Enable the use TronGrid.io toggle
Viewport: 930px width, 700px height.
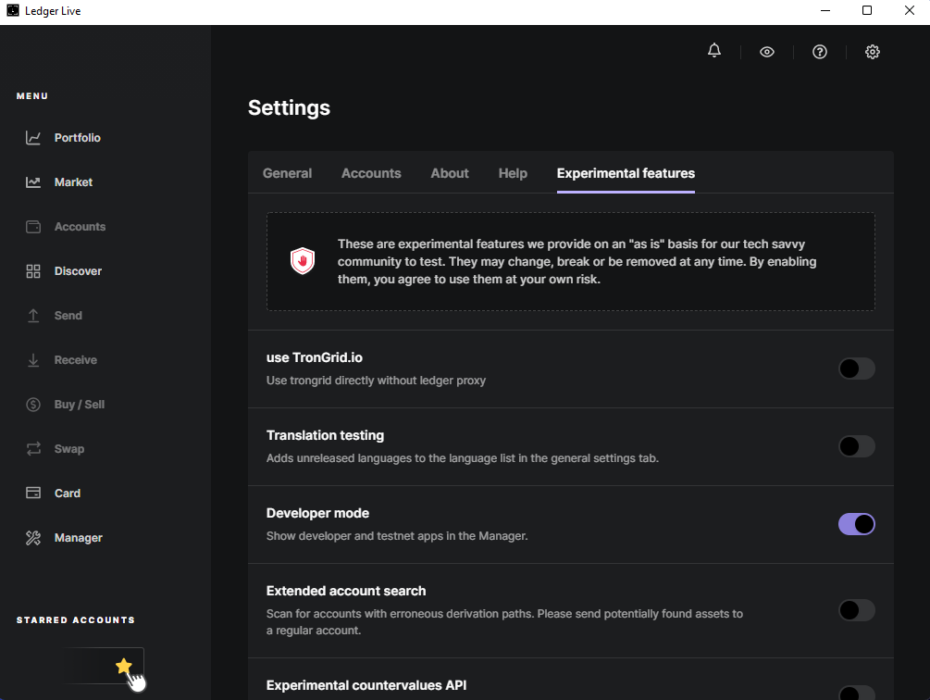tap(856, 369)
